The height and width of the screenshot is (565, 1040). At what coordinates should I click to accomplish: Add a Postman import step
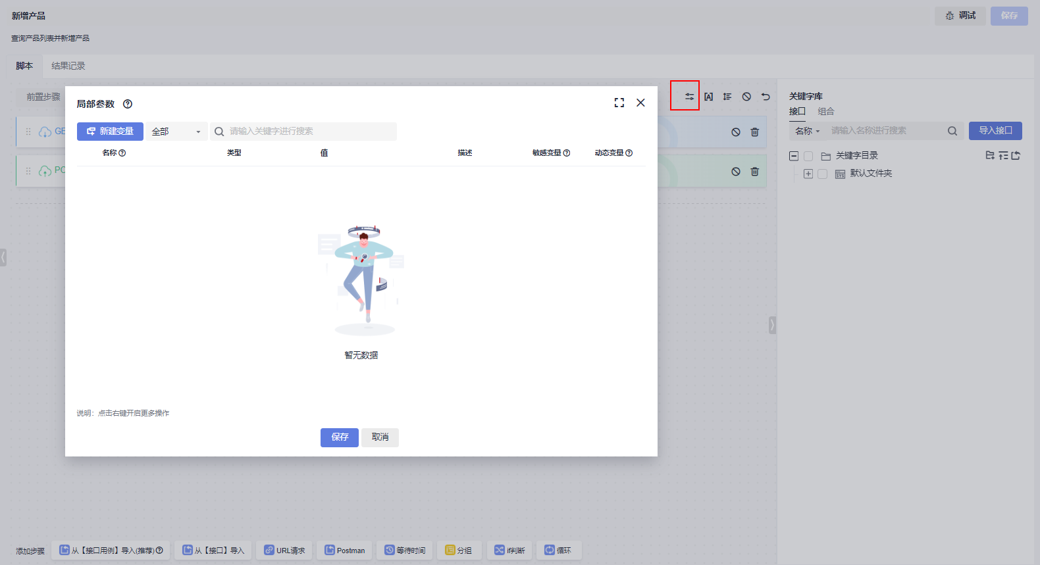tap(344, 551)
